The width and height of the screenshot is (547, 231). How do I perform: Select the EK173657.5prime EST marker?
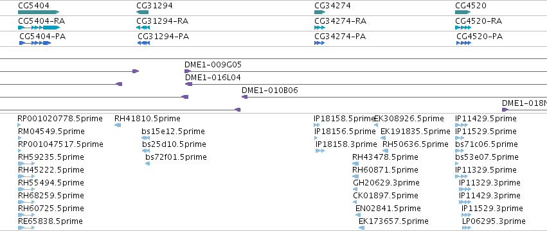pyautogui.click(x=361, y=228)
